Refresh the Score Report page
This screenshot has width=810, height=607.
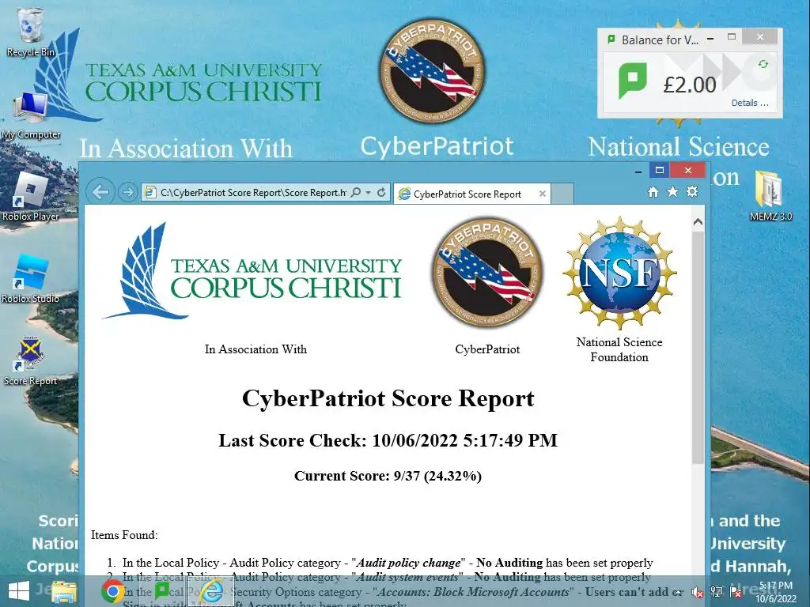pos(381,193)
